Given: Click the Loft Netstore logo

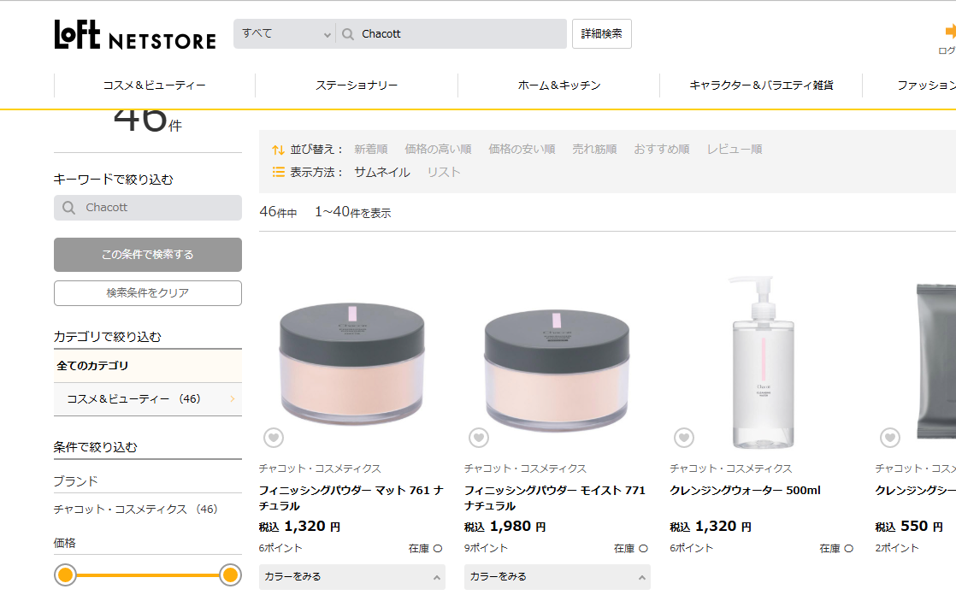Looking at the screenshot, I should click(135, 34).
